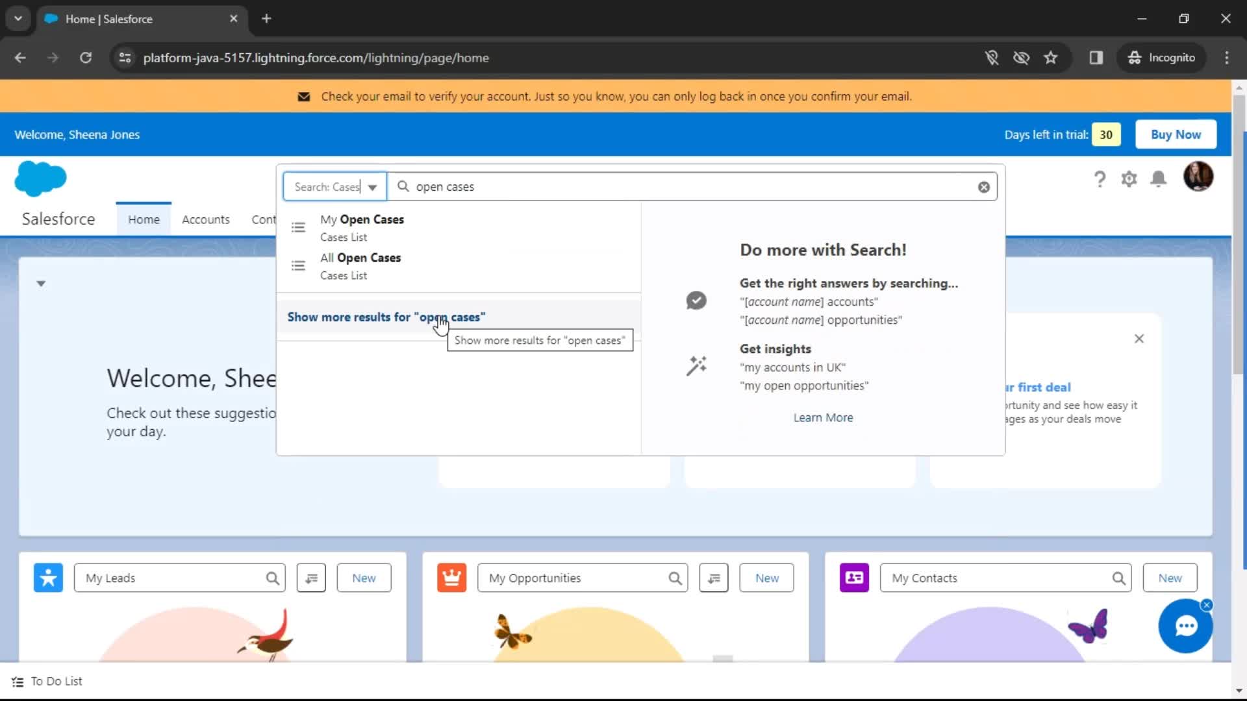Click the My Open Cases list icon
Screen dimensions: 1247x701
pos(298,227)
